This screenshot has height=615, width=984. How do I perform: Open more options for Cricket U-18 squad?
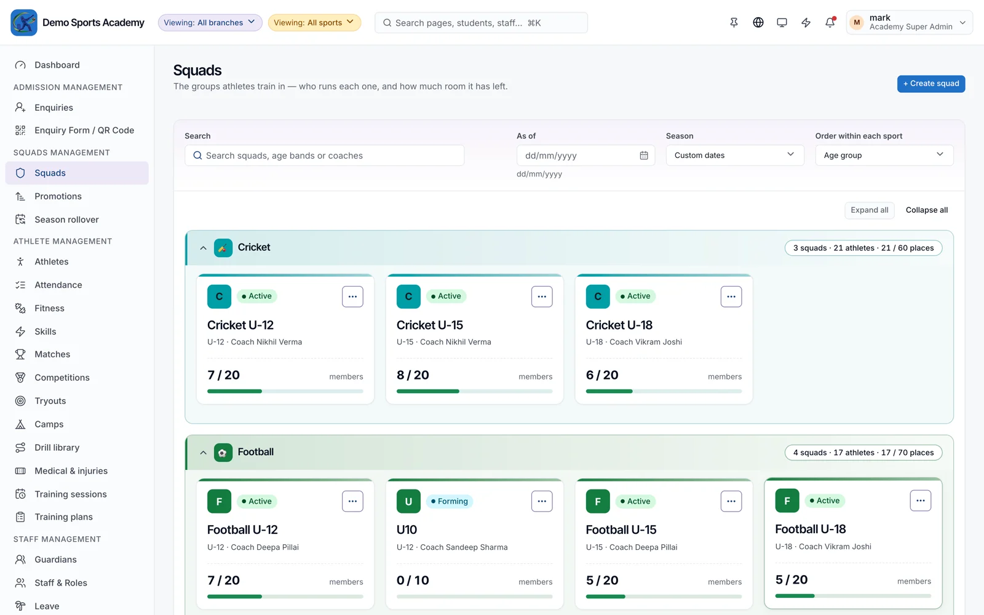(x=731, y=296)
